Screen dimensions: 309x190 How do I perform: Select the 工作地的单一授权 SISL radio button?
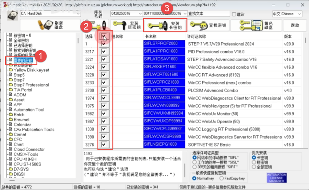(x=194, y=162)
